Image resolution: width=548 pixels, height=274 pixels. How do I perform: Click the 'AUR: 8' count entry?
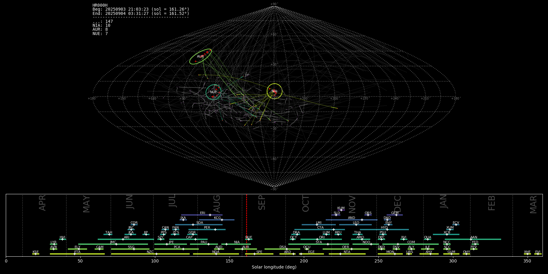tap(100, 30)
